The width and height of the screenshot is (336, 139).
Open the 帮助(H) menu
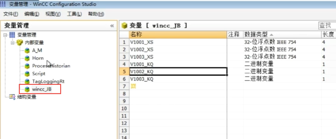click(96, 14)
